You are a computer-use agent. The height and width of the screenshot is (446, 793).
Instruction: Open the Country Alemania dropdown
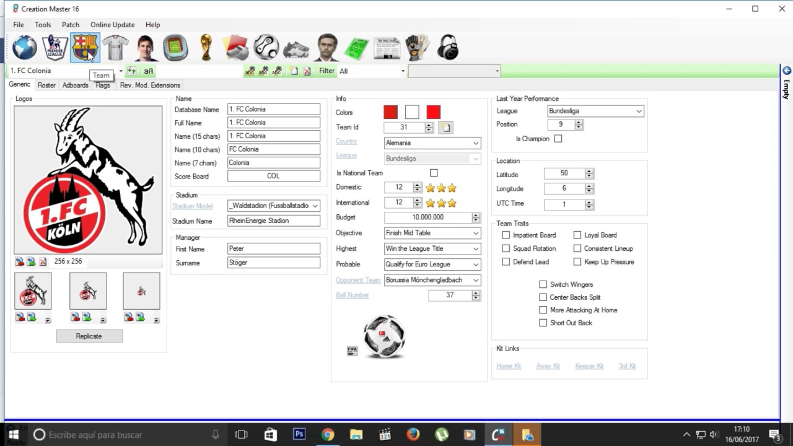point(476,143)
